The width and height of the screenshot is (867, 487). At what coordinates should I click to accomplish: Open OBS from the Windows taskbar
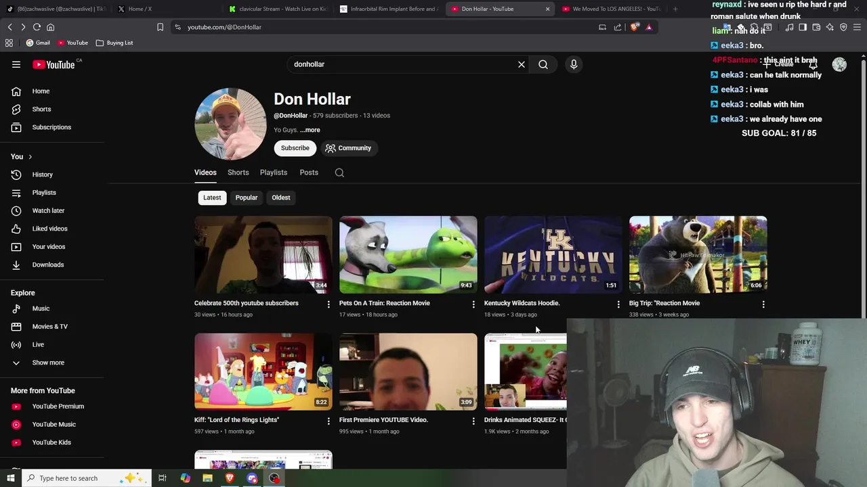coord(274,478)
